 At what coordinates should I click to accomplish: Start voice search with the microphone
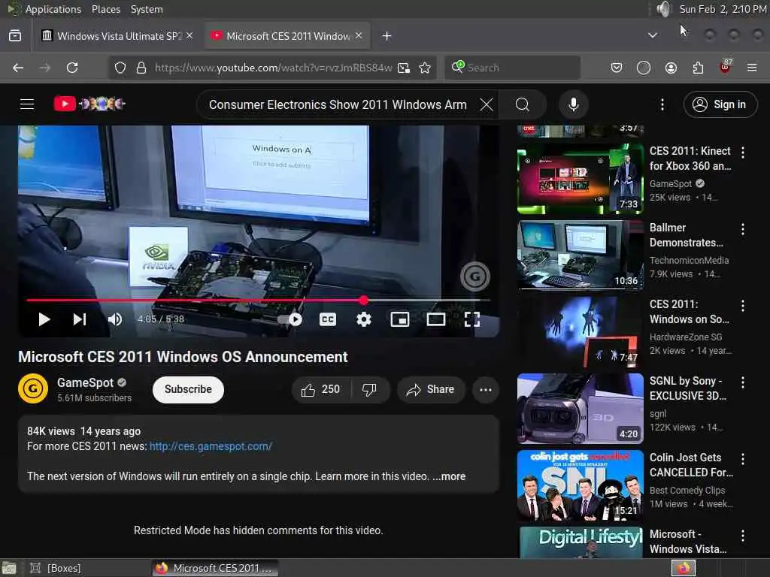point(573,104)
